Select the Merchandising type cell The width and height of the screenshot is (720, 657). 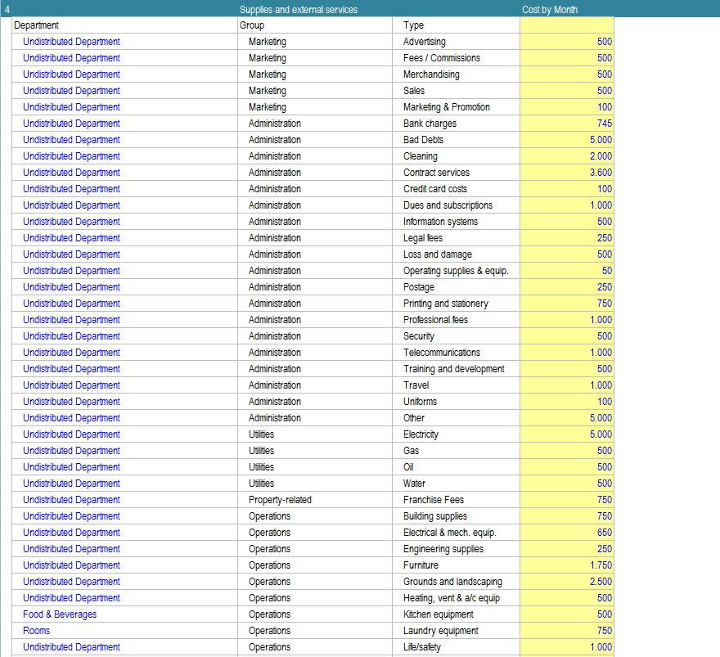click(456, 74)
